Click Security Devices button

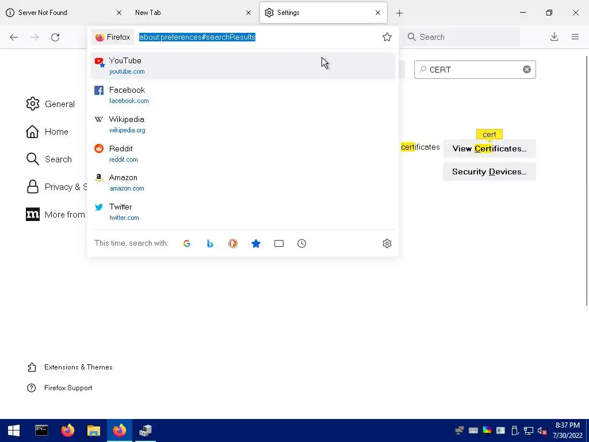[489, 172]
